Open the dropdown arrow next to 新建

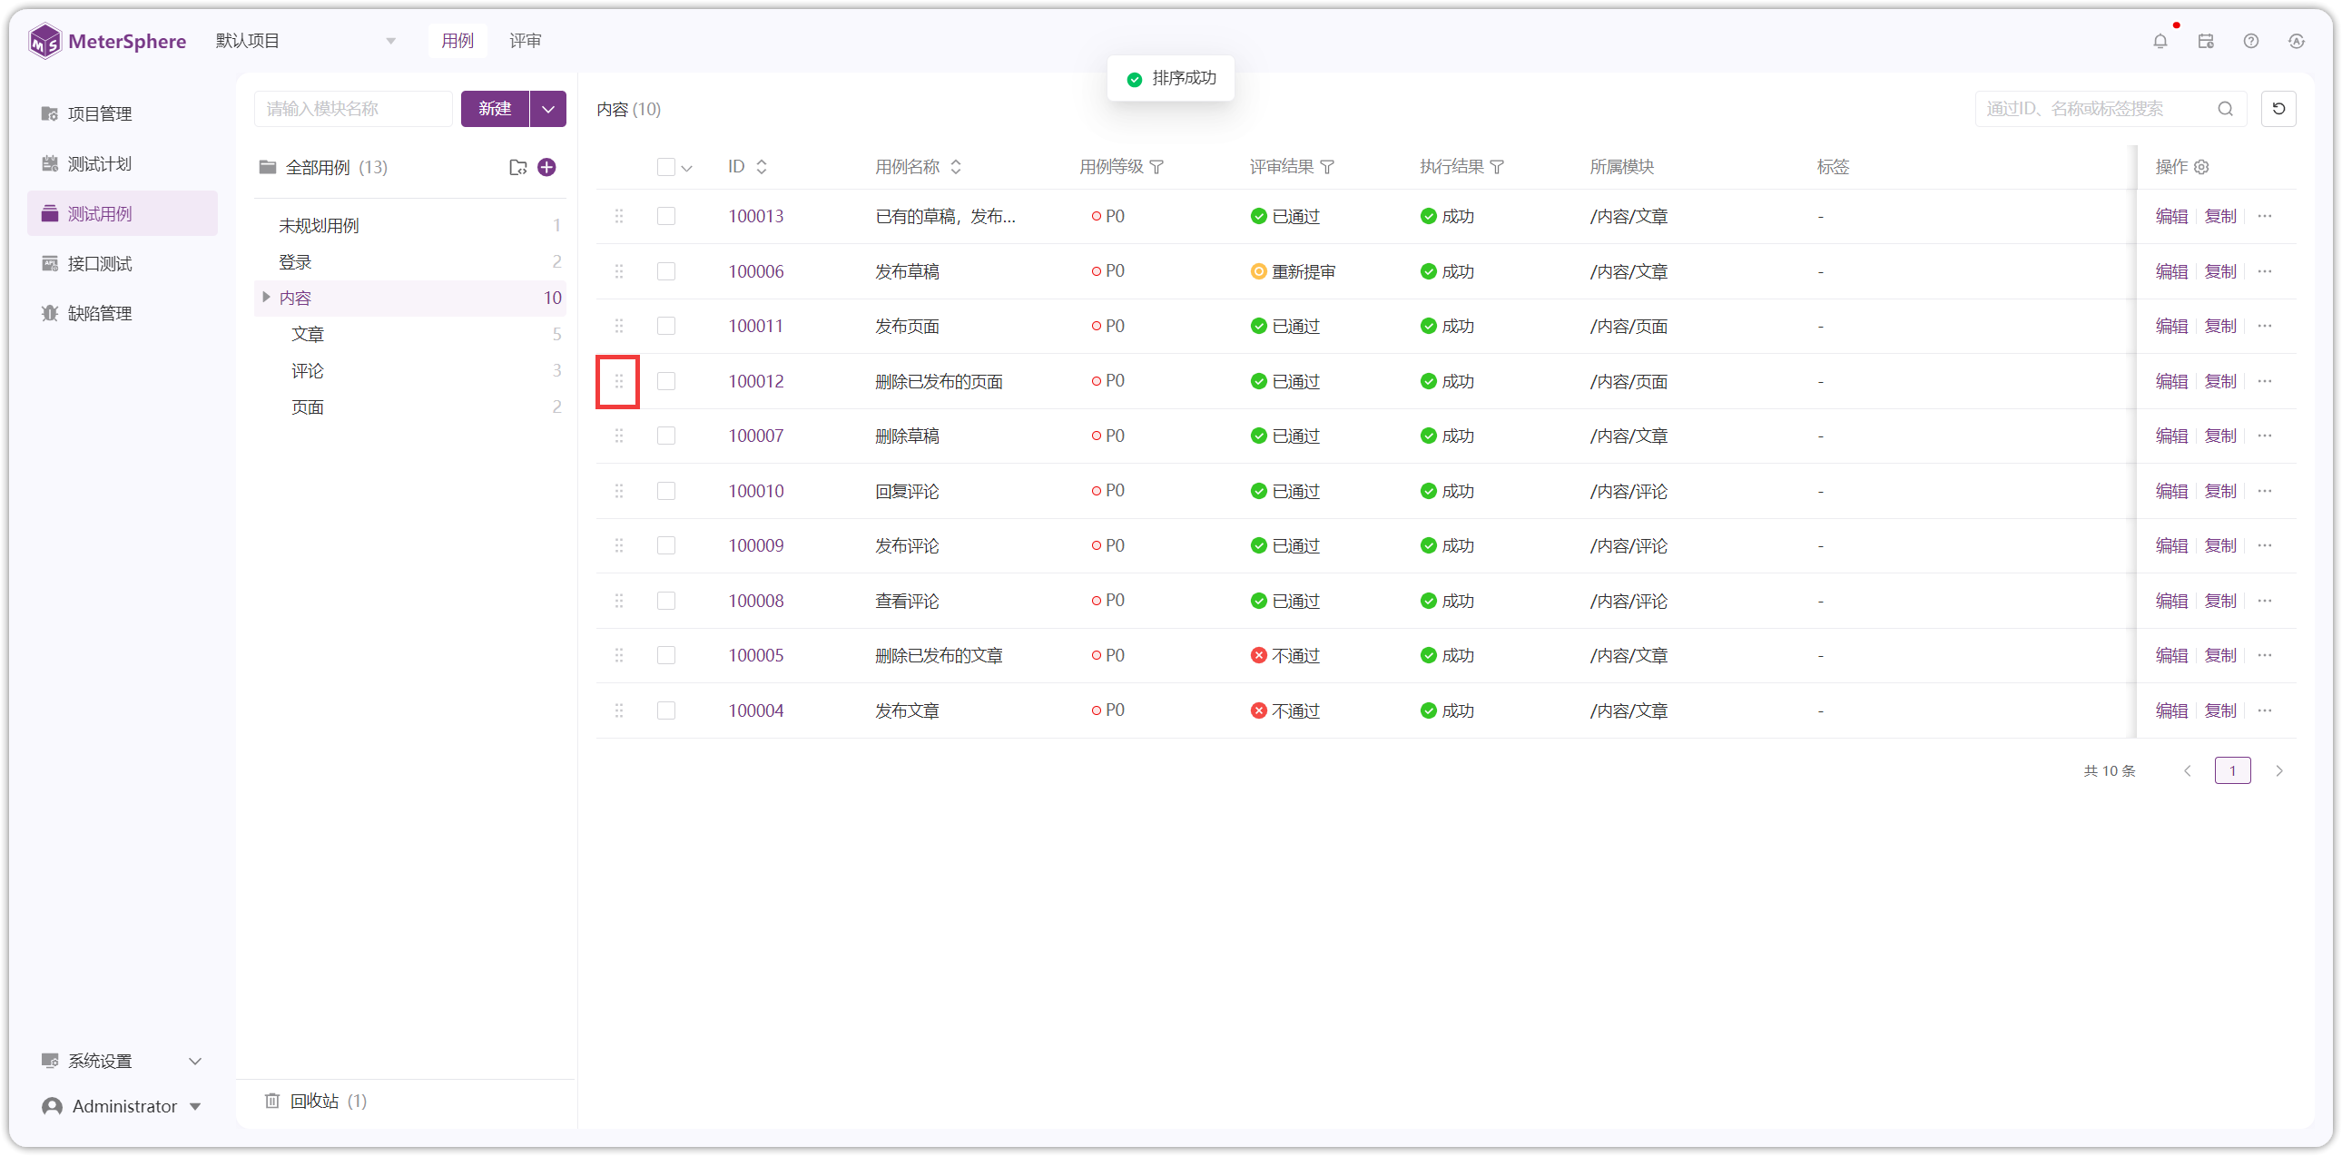tap(548, 109)
